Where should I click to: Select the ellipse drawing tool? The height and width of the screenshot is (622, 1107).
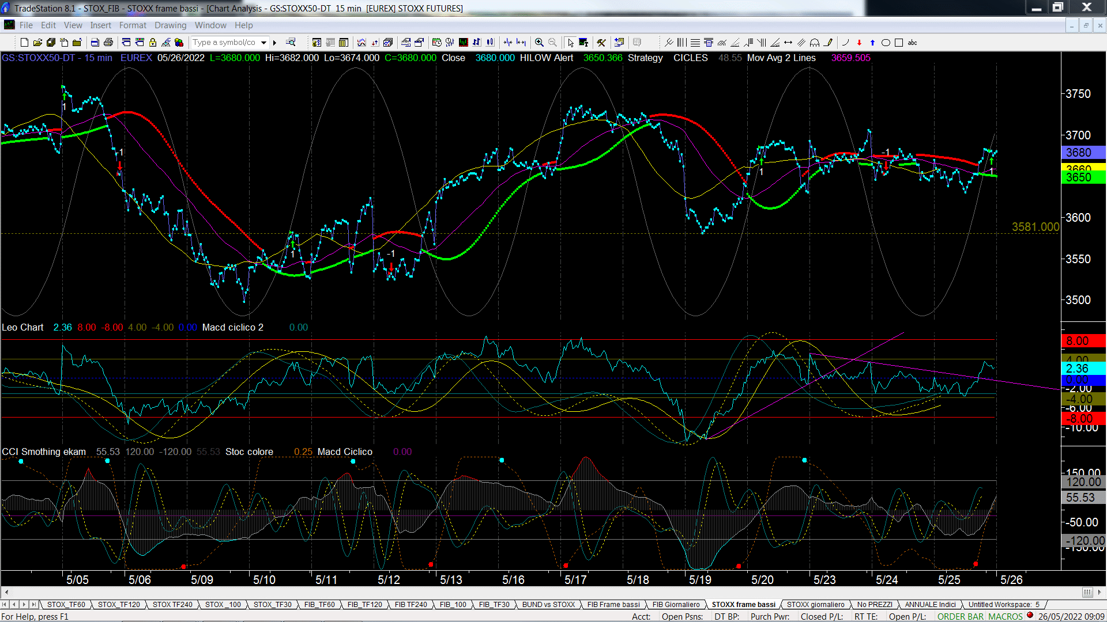pyautogui.click(x=886, y=43)
